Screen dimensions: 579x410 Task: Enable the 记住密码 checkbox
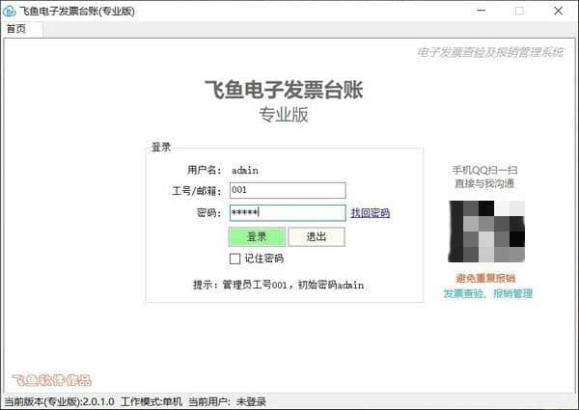[x=234, y=259]
